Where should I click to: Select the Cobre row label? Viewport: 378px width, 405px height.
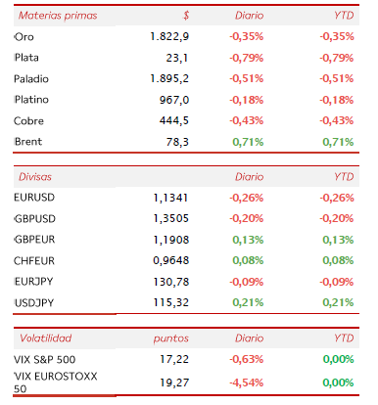click(28, 121)
